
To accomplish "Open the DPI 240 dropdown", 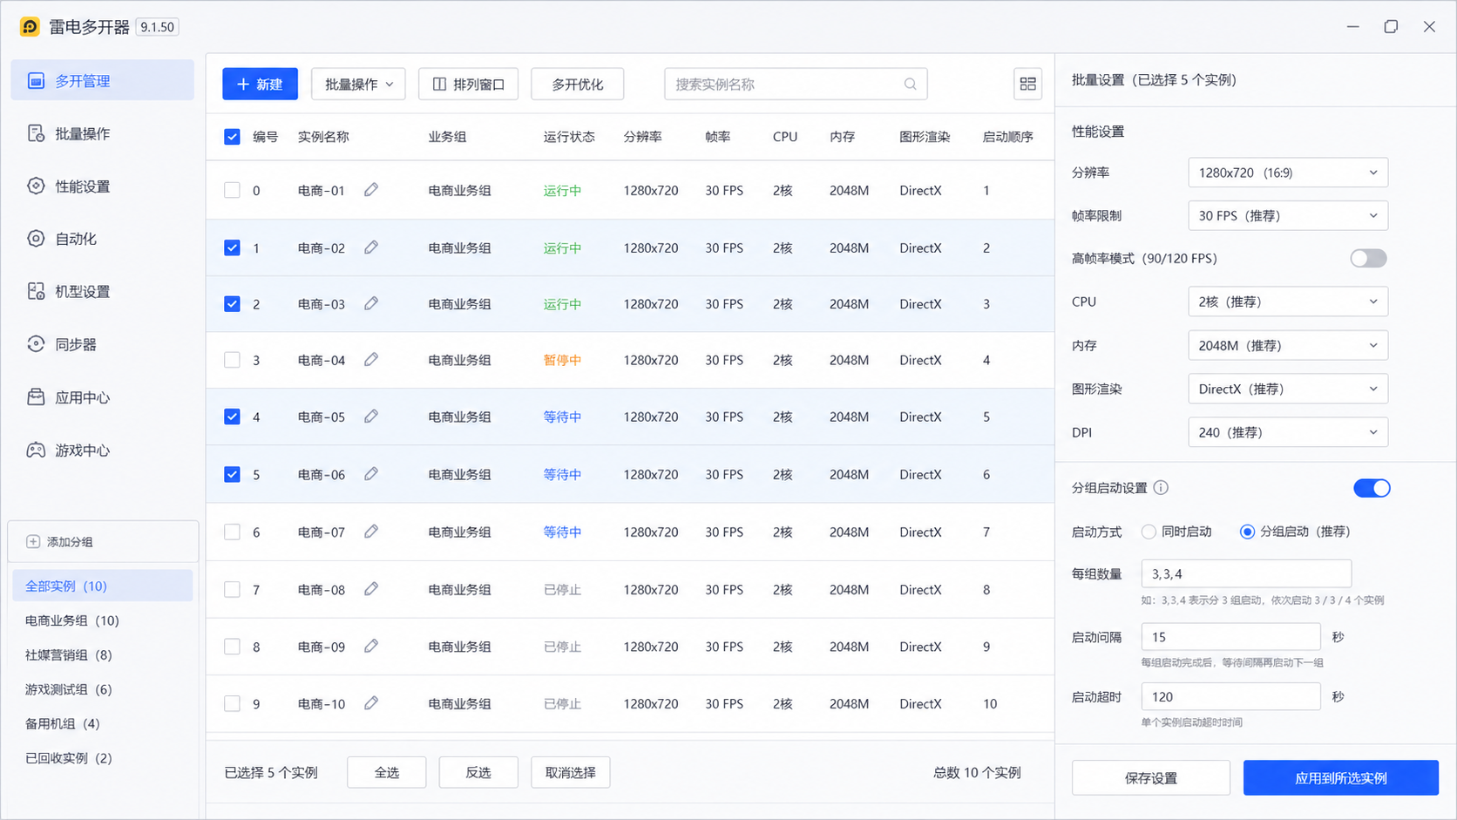I will tap(1288, 432).
